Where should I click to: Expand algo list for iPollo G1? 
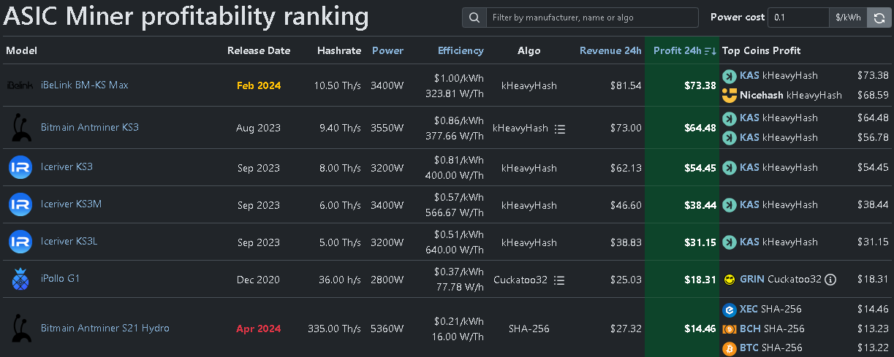[x=559, y=280]
